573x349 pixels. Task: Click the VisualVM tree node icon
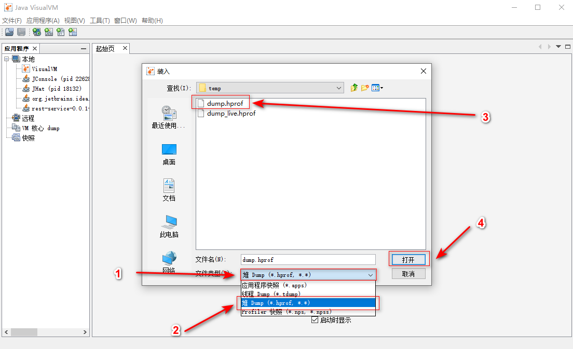pos(26,68)
